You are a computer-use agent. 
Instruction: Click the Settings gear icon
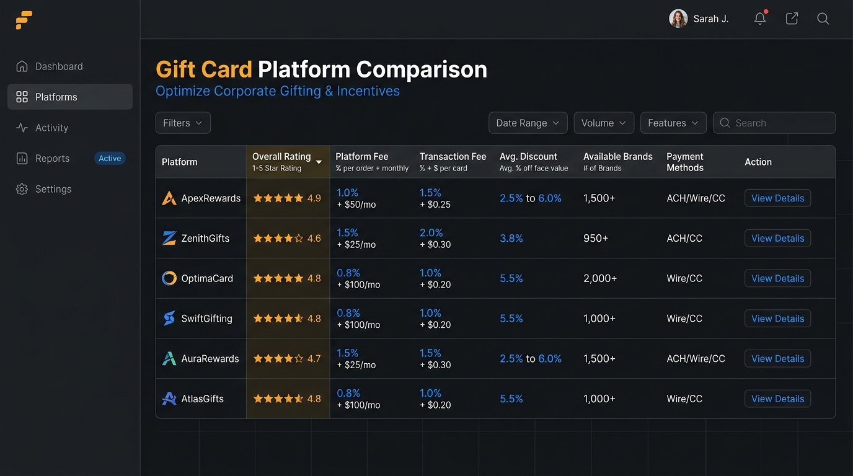tap(22, 189)
